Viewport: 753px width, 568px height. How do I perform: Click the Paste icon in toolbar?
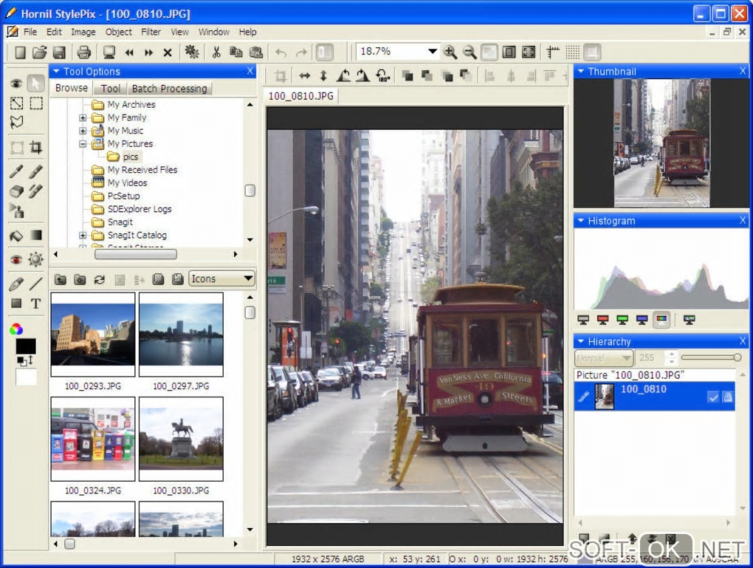coord(256,52)
